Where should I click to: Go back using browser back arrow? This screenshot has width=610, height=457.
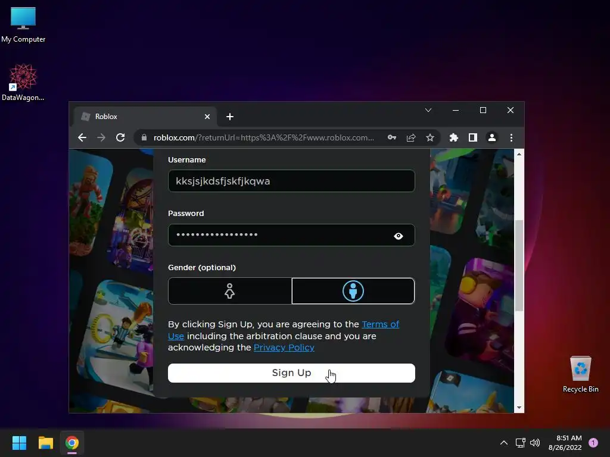point(82,137)
